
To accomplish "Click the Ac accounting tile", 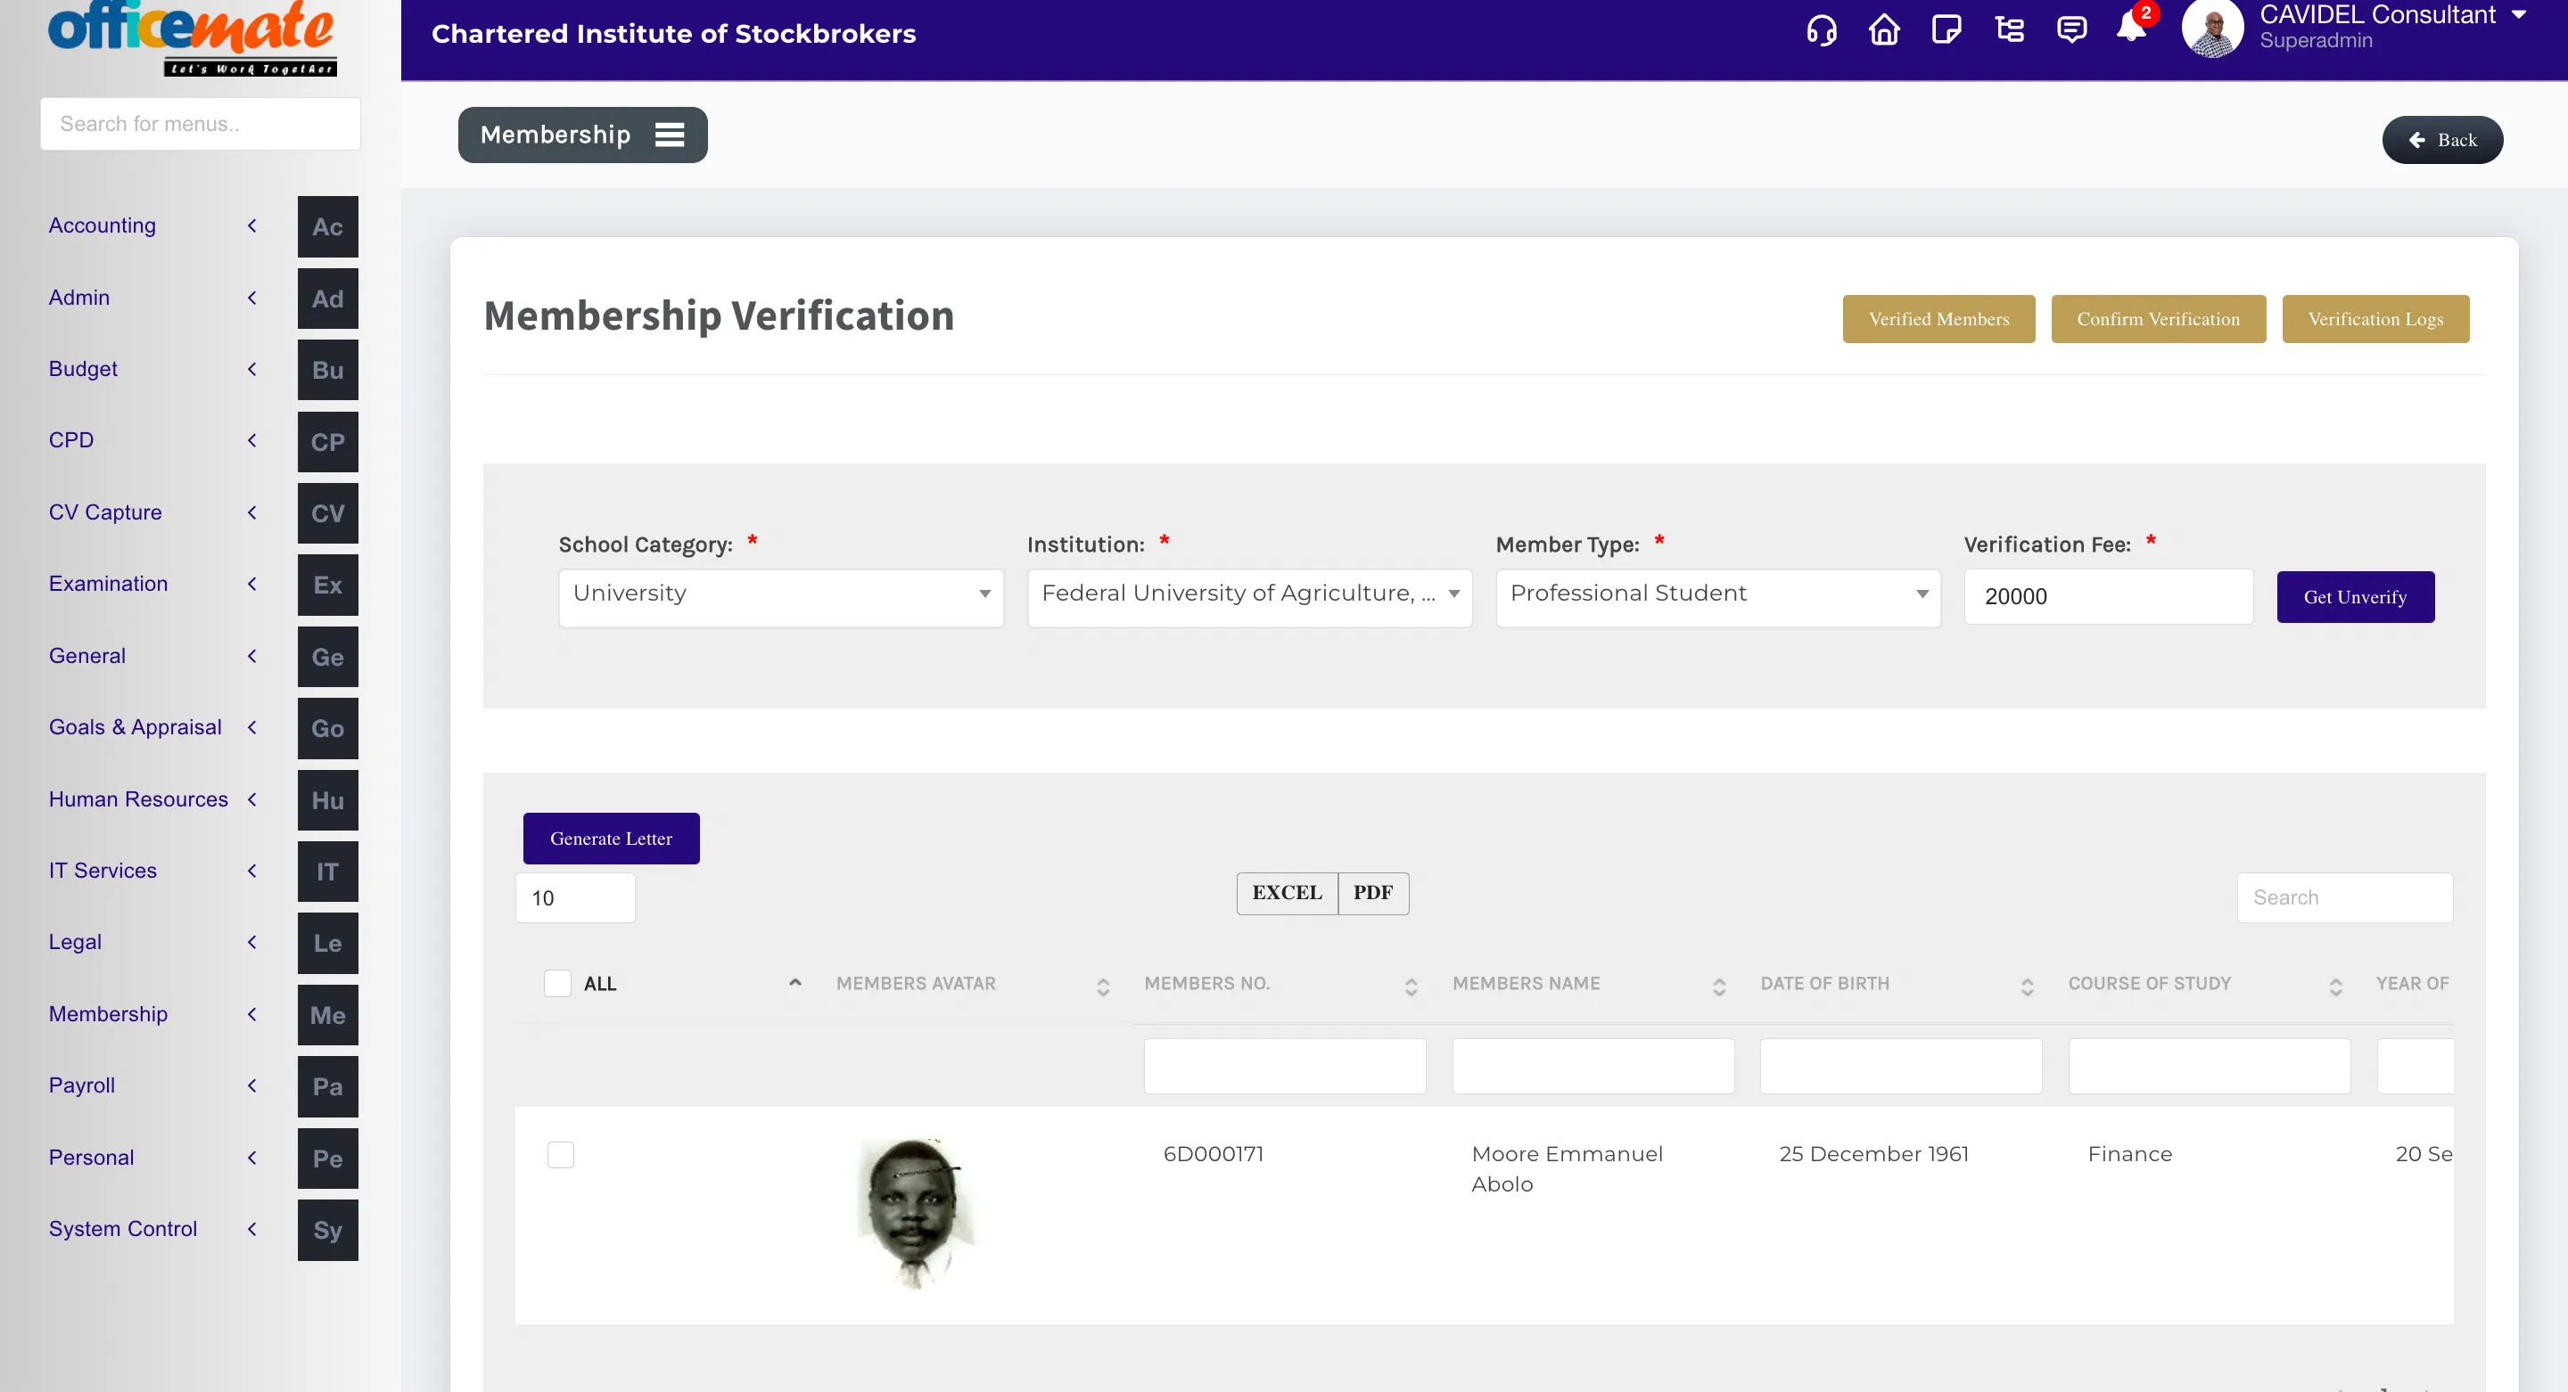I will 328,227.
